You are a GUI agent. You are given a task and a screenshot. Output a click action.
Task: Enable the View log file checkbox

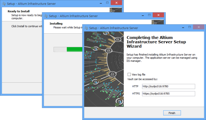pos(129,74)
